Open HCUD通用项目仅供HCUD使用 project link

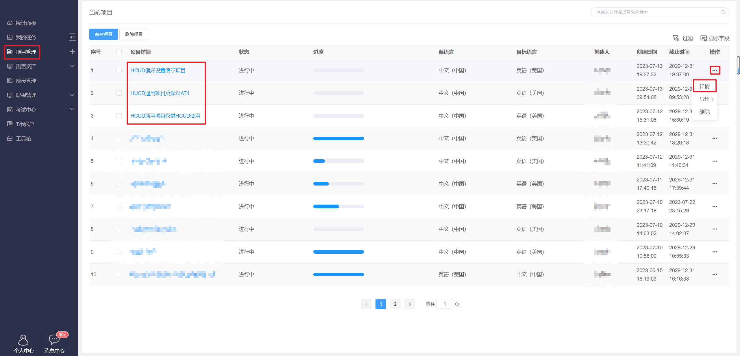(165, 116)
